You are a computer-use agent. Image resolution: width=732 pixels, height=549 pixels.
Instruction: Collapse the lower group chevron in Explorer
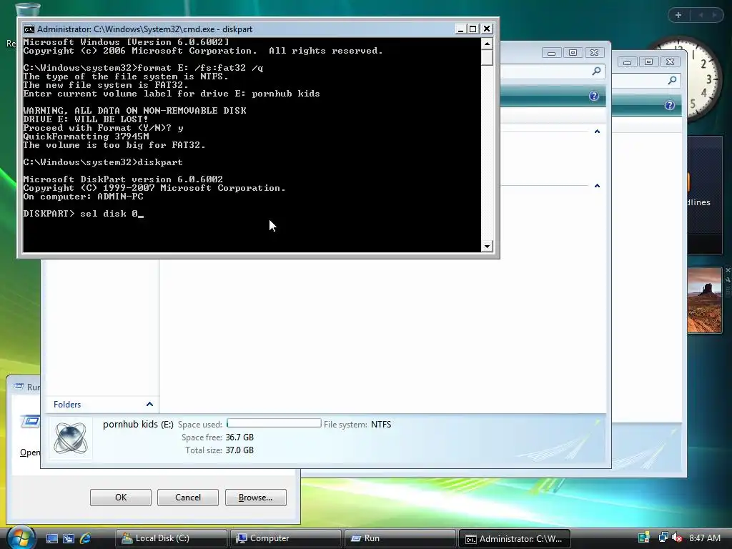pos(597,186)
